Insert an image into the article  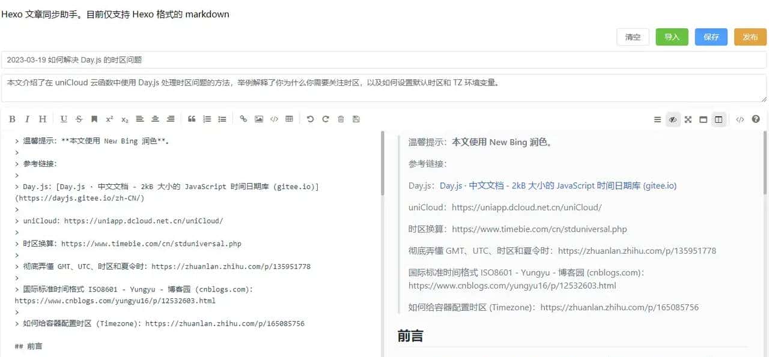258,119
